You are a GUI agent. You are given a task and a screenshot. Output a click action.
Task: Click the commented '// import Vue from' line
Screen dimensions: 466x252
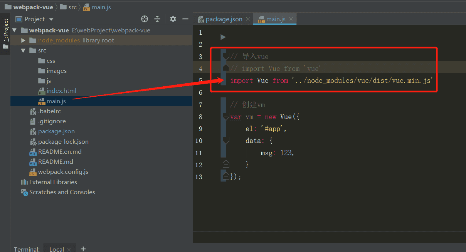(x=276, y=69)
